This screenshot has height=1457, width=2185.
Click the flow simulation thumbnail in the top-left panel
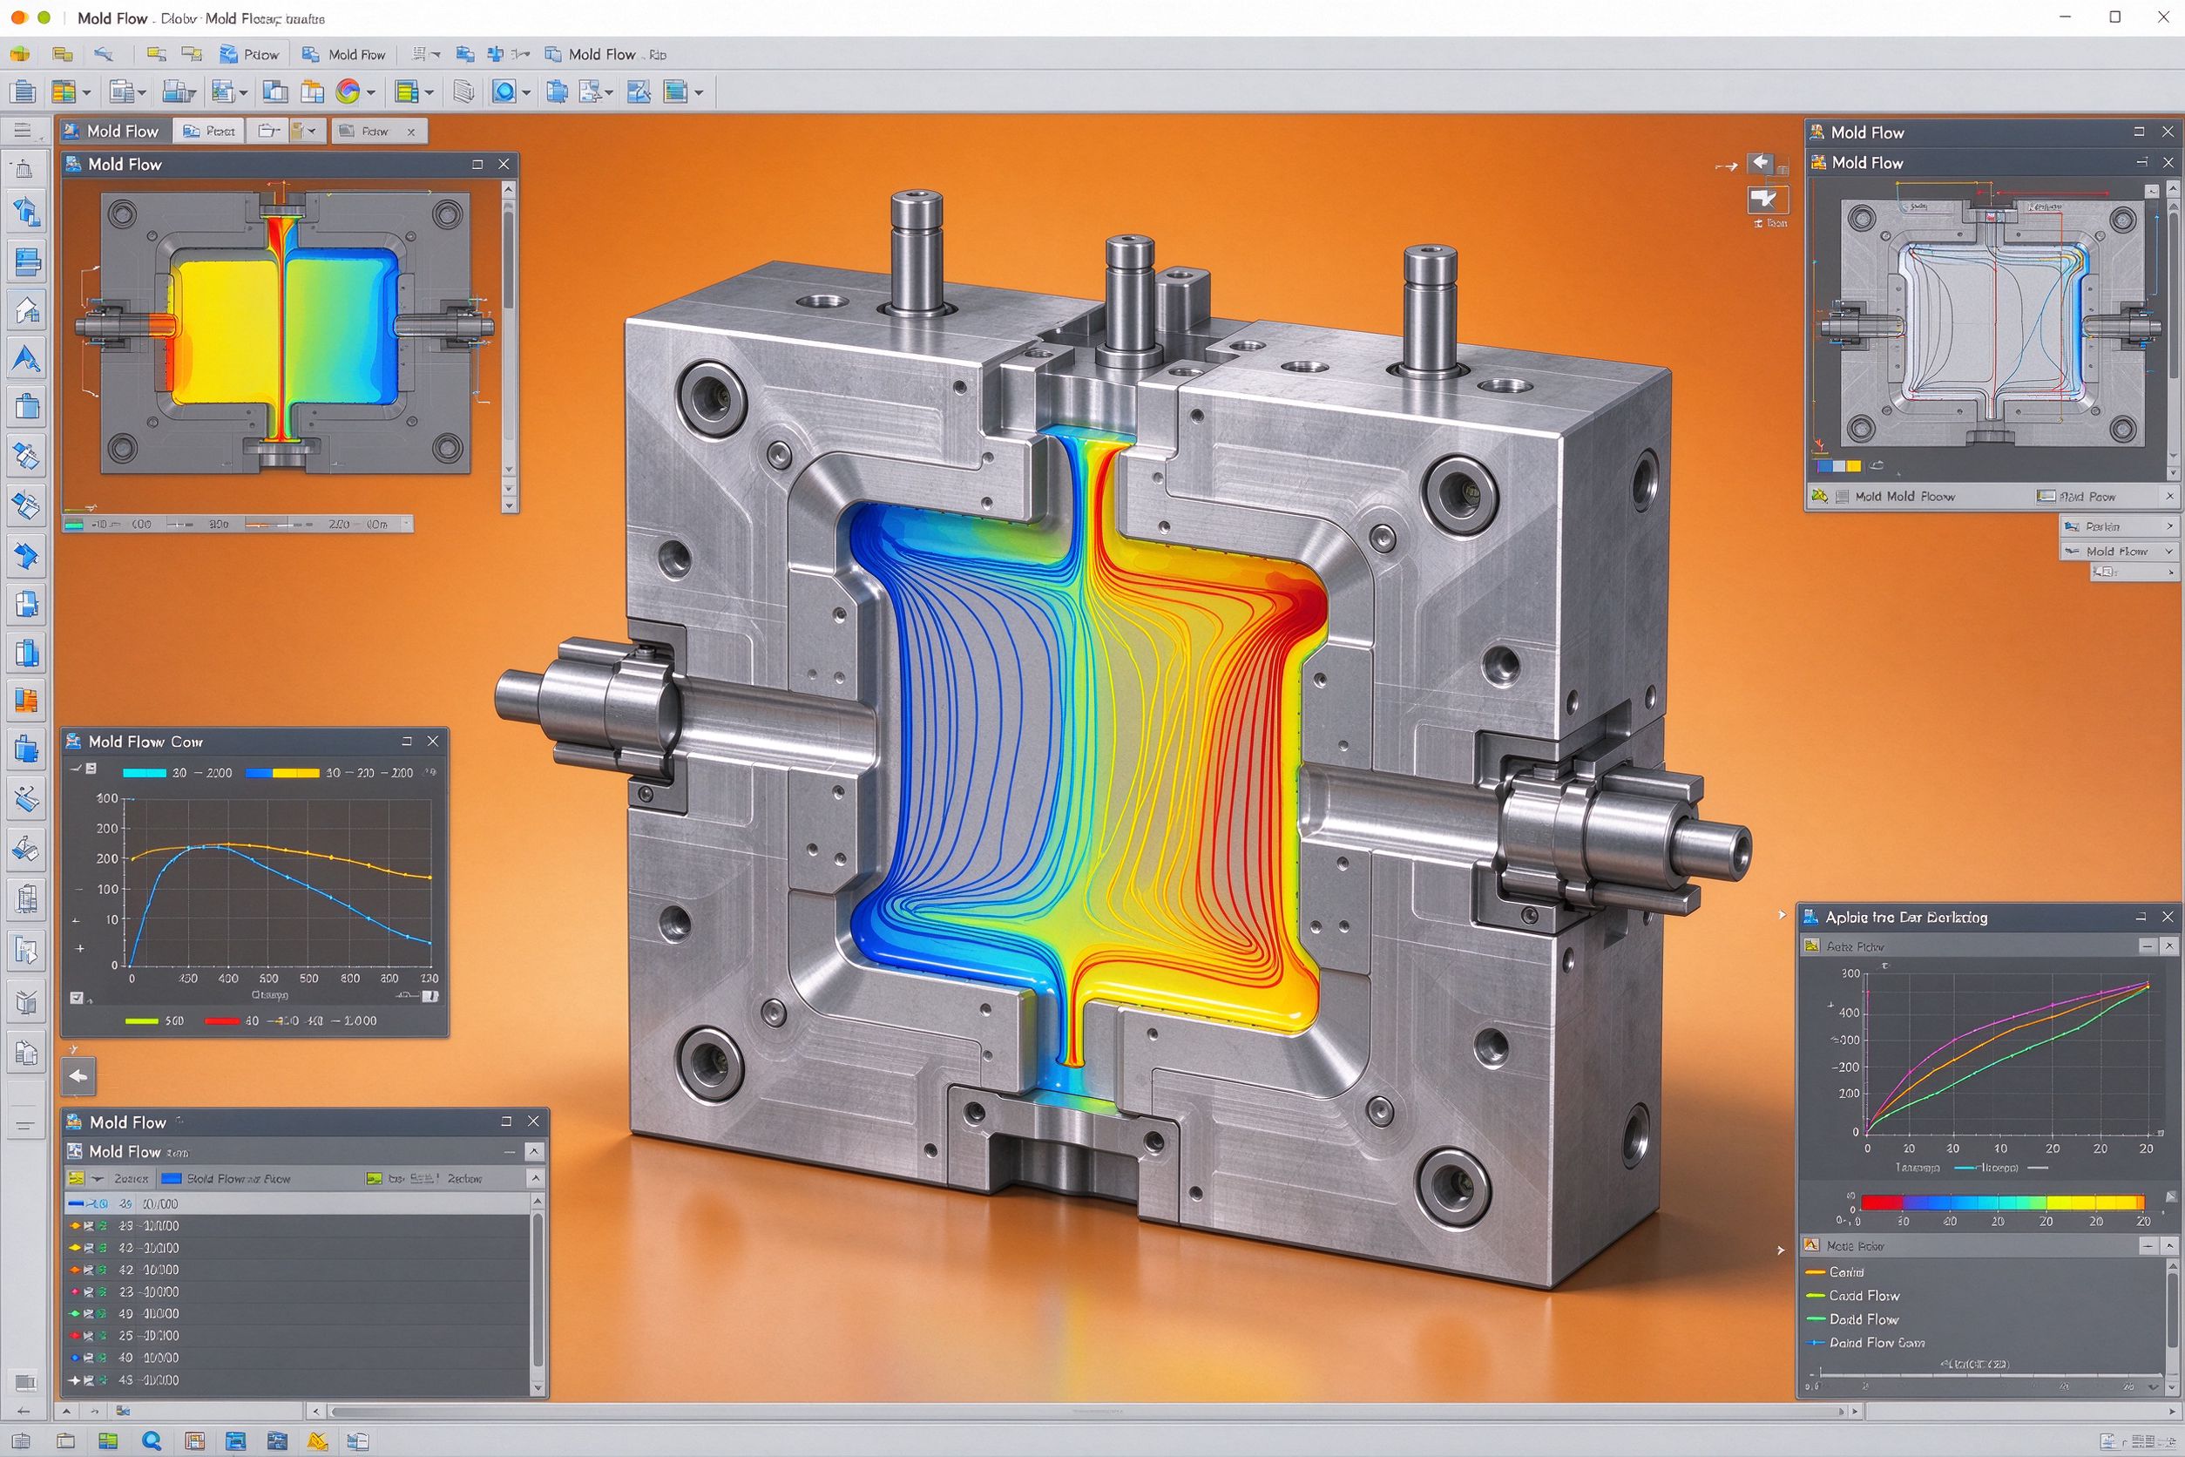[x=285, y=333]
